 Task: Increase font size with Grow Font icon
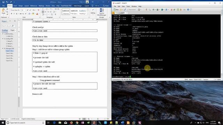[x=28, y=10]
